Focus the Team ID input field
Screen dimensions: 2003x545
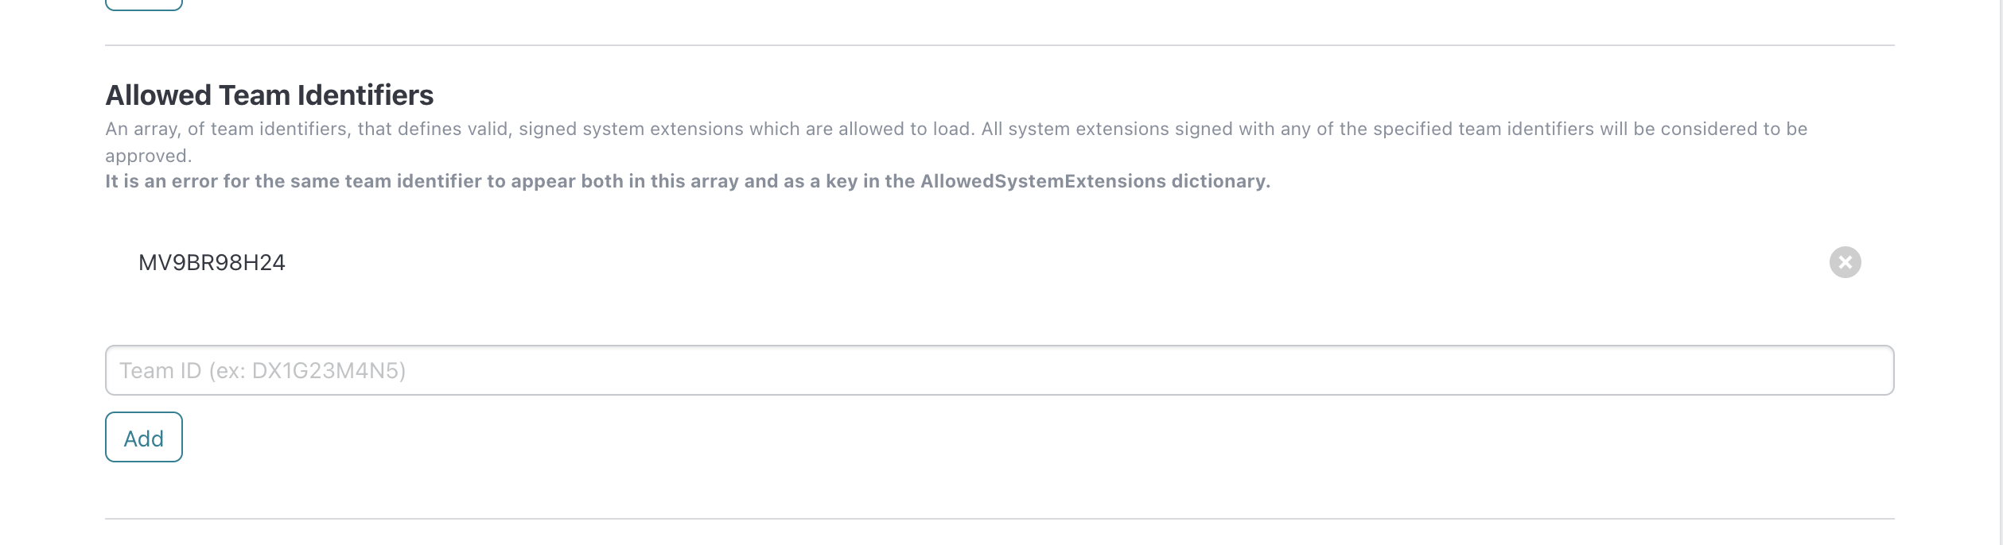click(x=999, y=370)
